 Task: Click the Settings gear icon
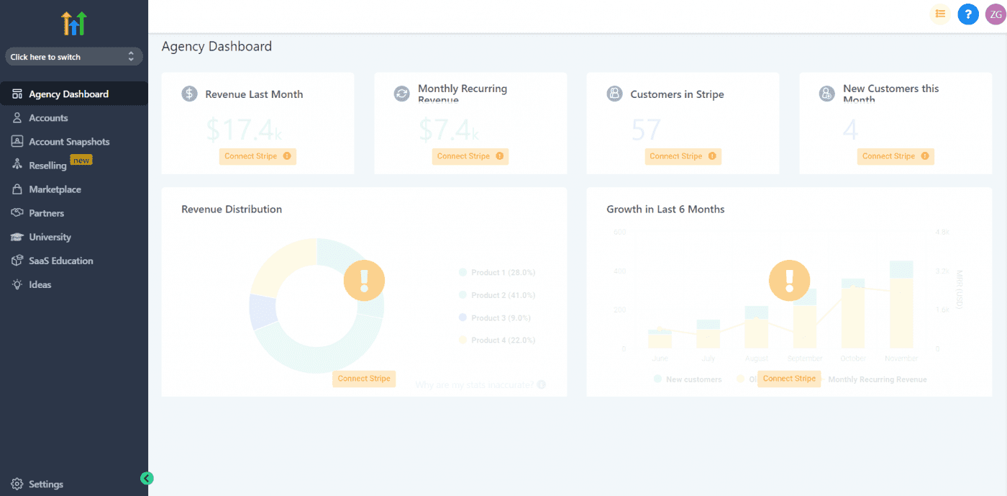(x=17, y=484)
